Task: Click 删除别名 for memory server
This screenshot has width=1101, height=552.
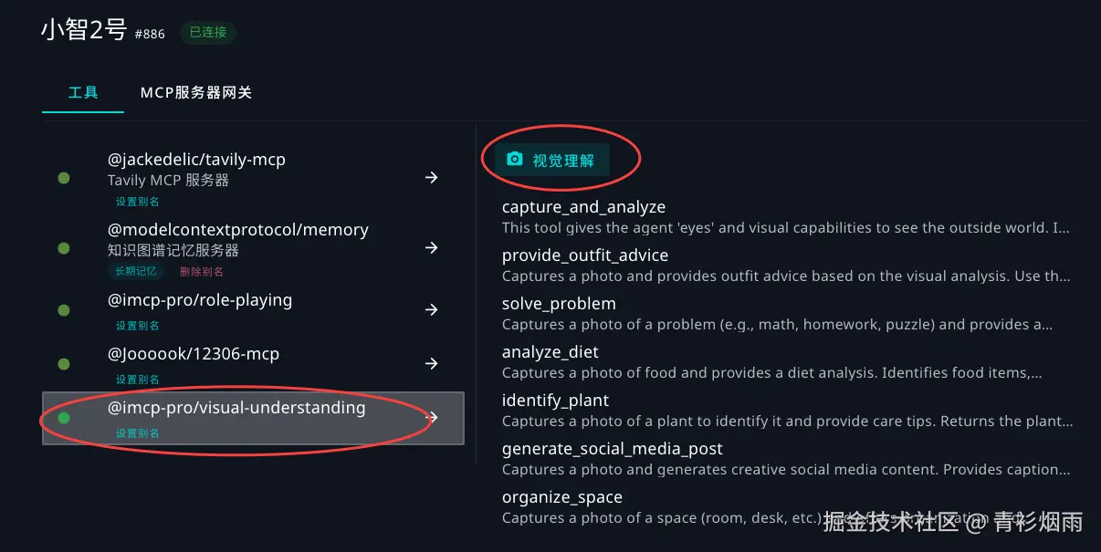Action: (x=202, y=272)
